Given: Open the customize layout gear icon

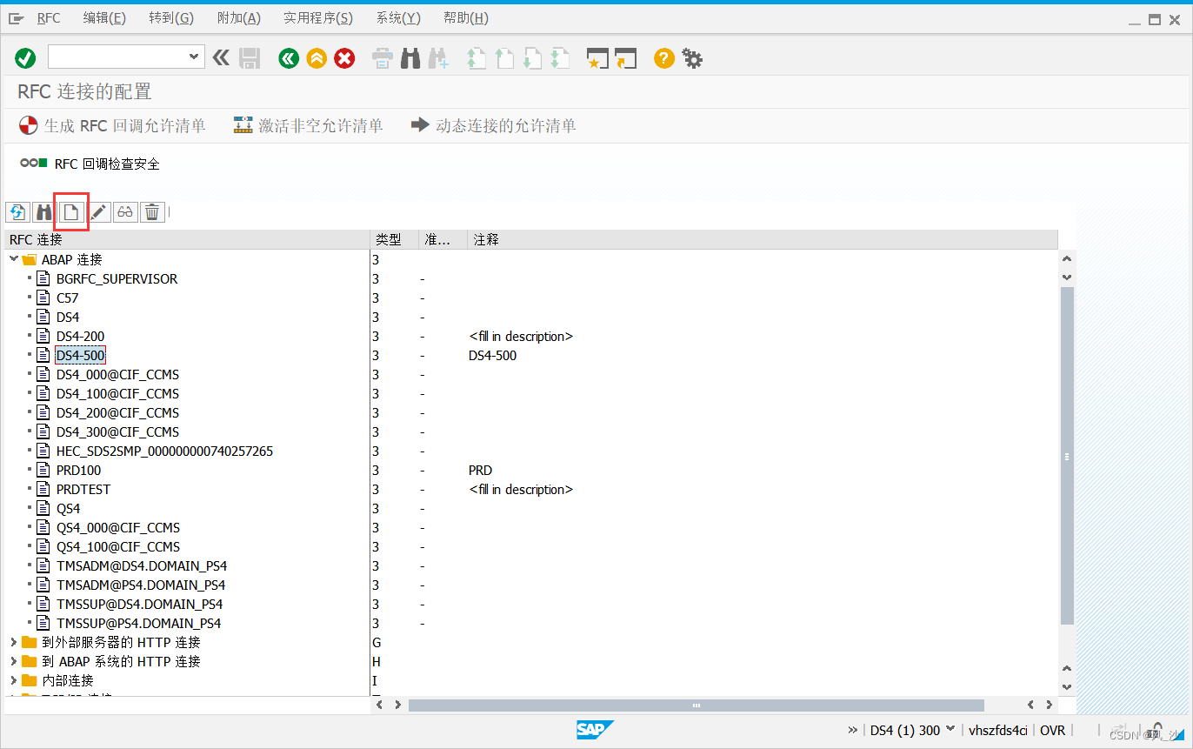Looking at the screenshot, I should click(692, 58).
